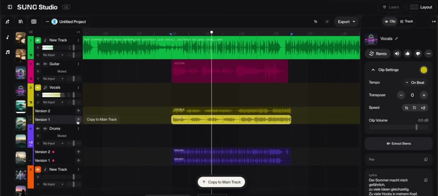Open the Vocals track options menu

(78, 87)
